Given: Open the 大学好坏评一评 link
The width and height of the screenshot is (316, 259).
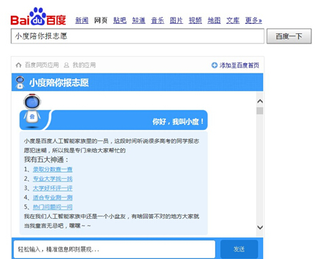Looking at the screenshot, I should (52, 188).
